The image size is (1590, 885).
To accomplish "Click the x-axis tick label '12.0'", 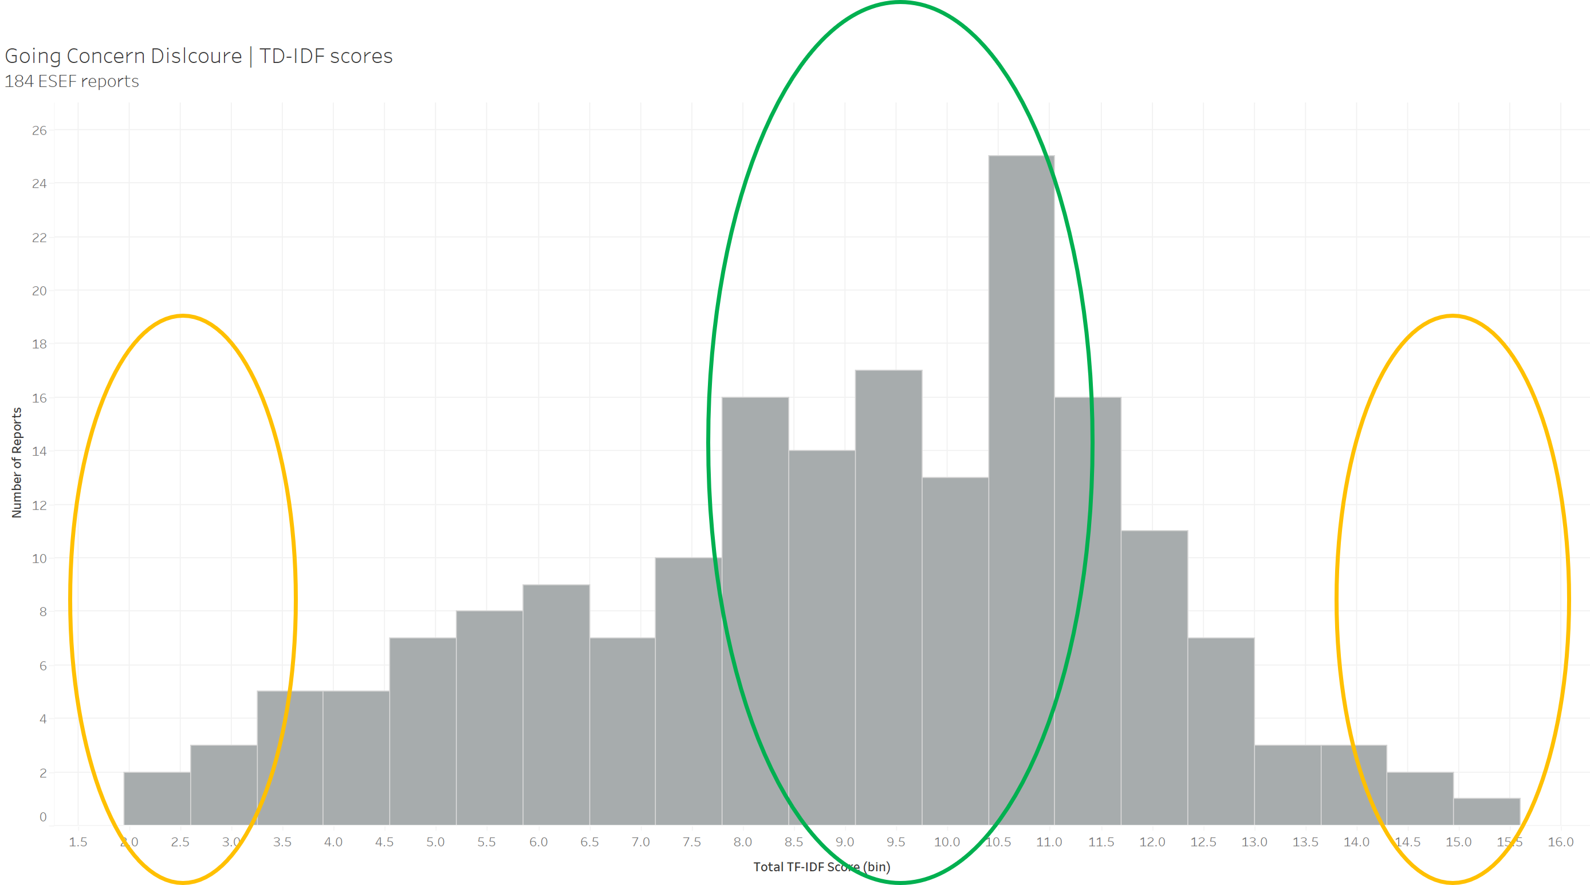I will tap(1152, 842).
